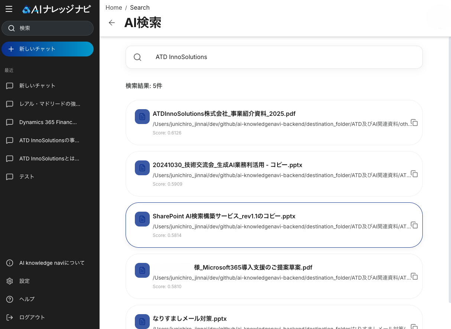Open the テスト chat in recent list
The image size is (451, 329).
[27, 177]
